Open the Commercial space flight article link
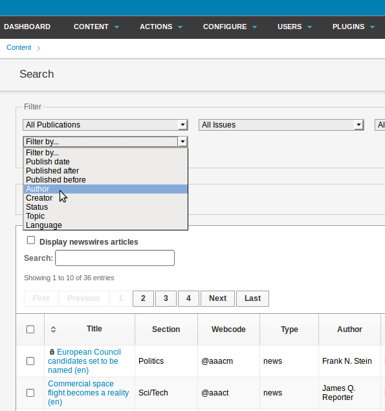385x411 pixels. point(88,393)
